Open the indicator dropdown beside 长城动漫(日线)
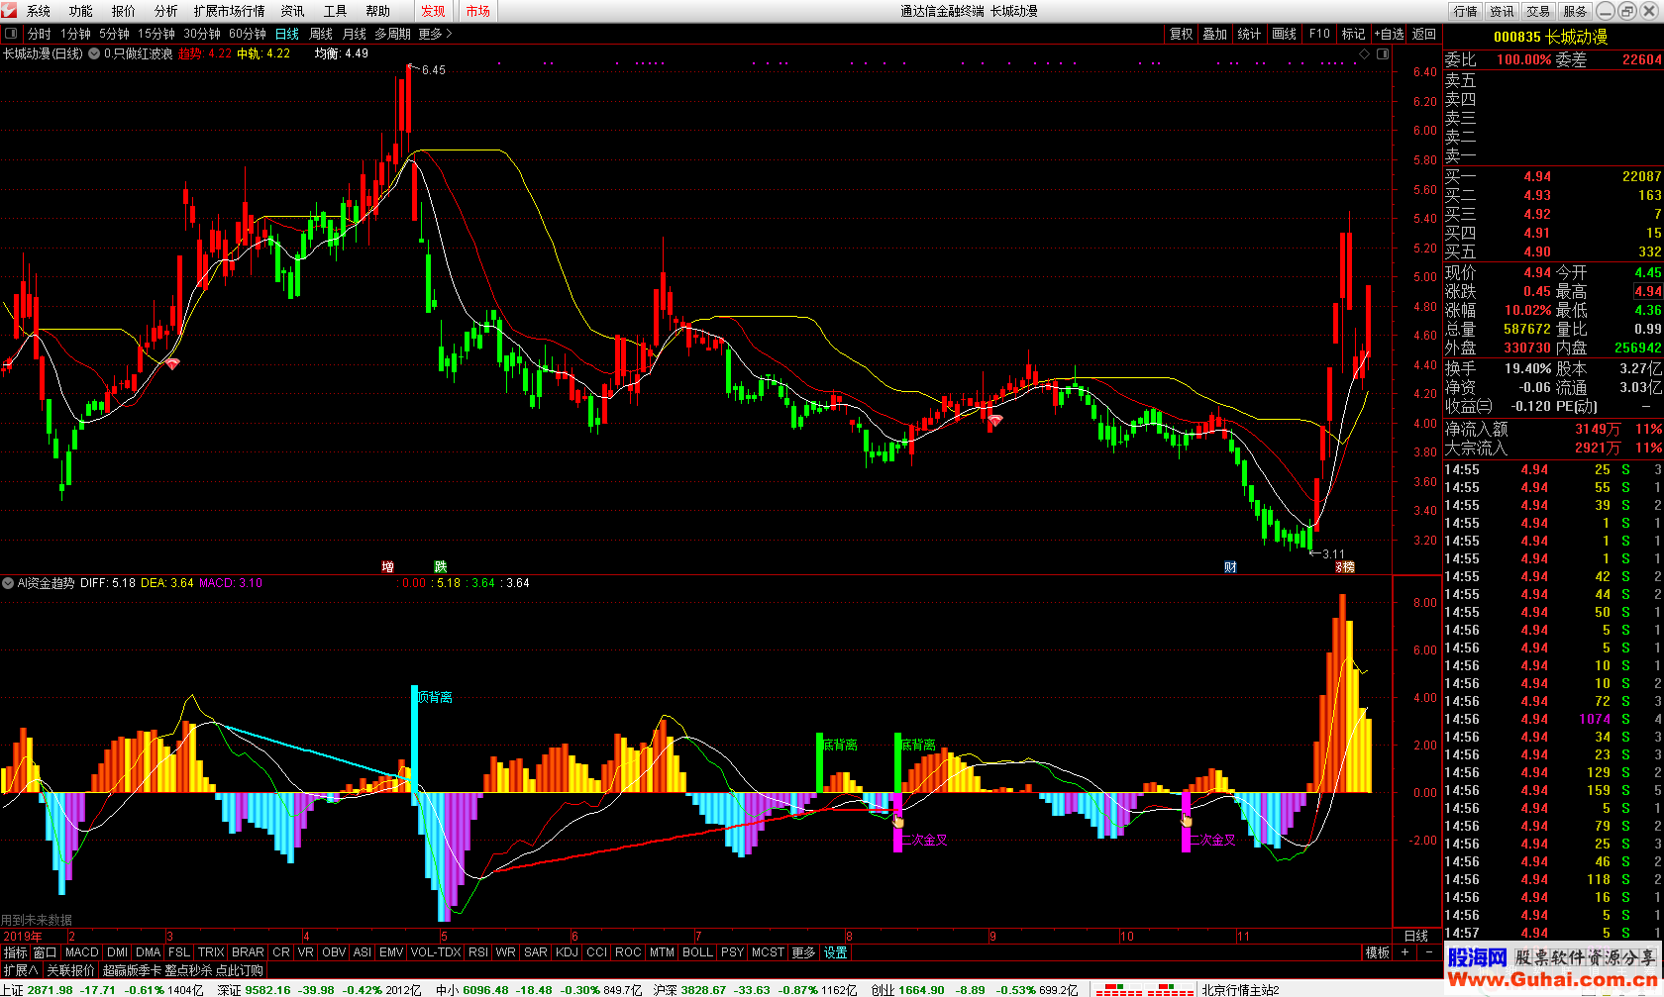The height and width of the screenshot is (997, 1664). [x=94, y=53]
